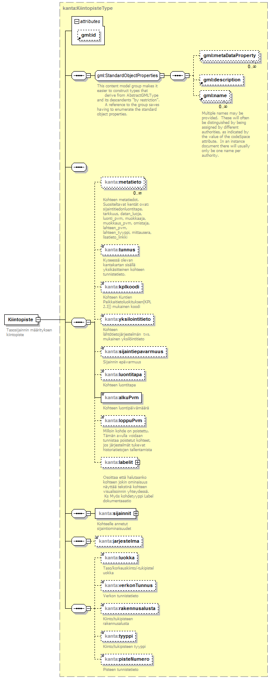Click the 'This content model group' annotation
This screenshot has width=272, height=679.
point(128,100)
